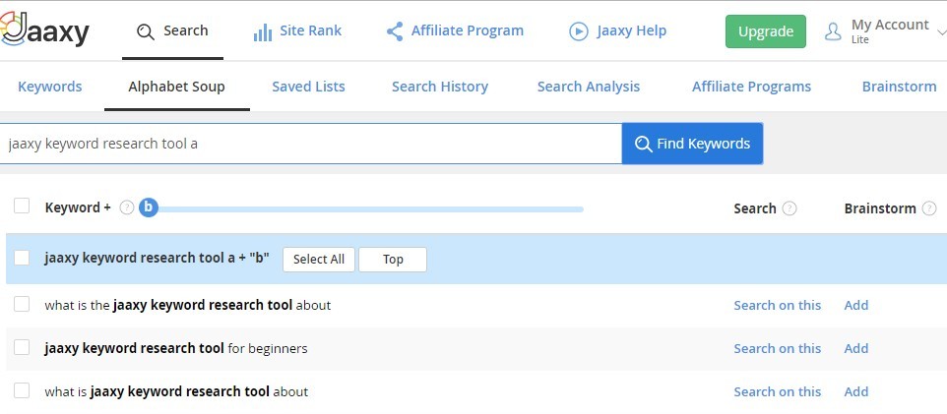Go to the Affiliate Program nav item
The image size is (947, 414).
coord(456,30)
